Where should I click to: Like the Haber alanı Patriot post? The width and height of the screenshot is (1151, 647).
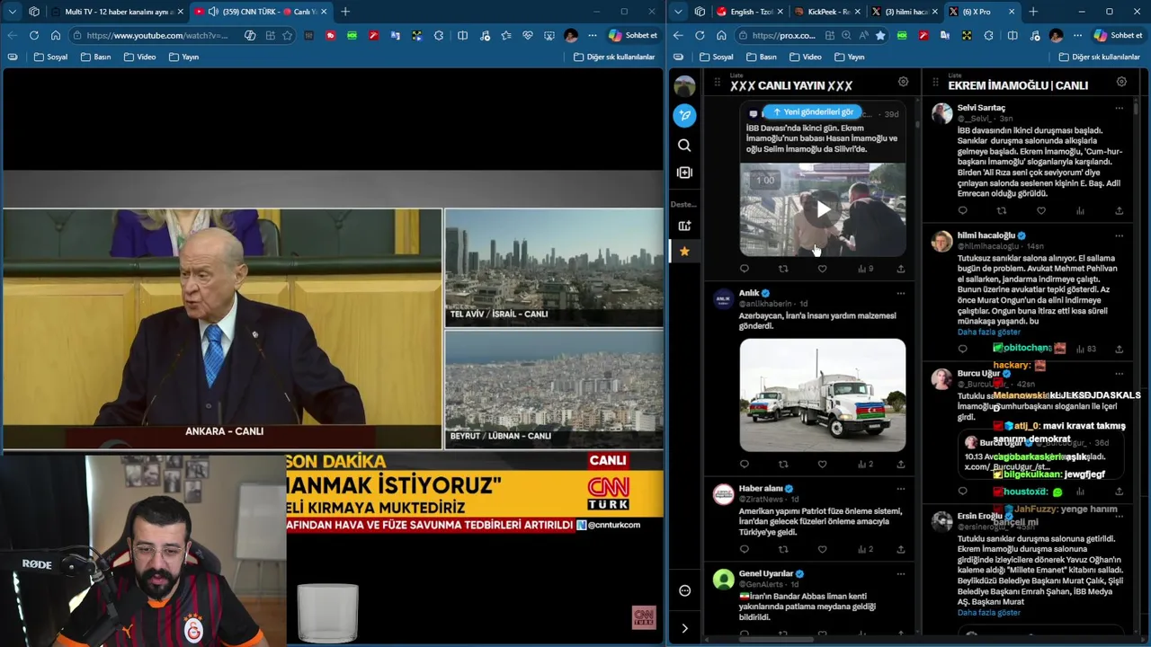coord(822,549)
